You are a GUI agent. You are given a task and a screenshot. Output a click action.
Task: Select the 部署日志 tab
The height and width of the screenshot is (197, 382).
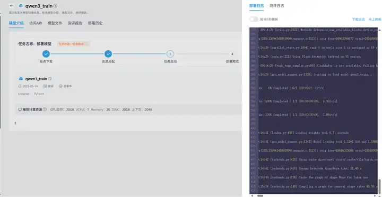point(257,6)
